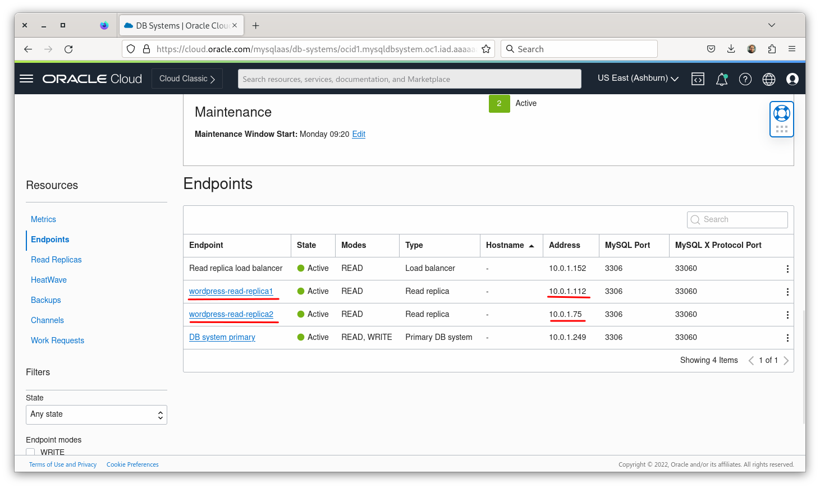Image resolution: width=820 pixels, height=488 pixels.
Task: Open the wordpress-read-replica2 endpoint link
Action: pos(232,314)
